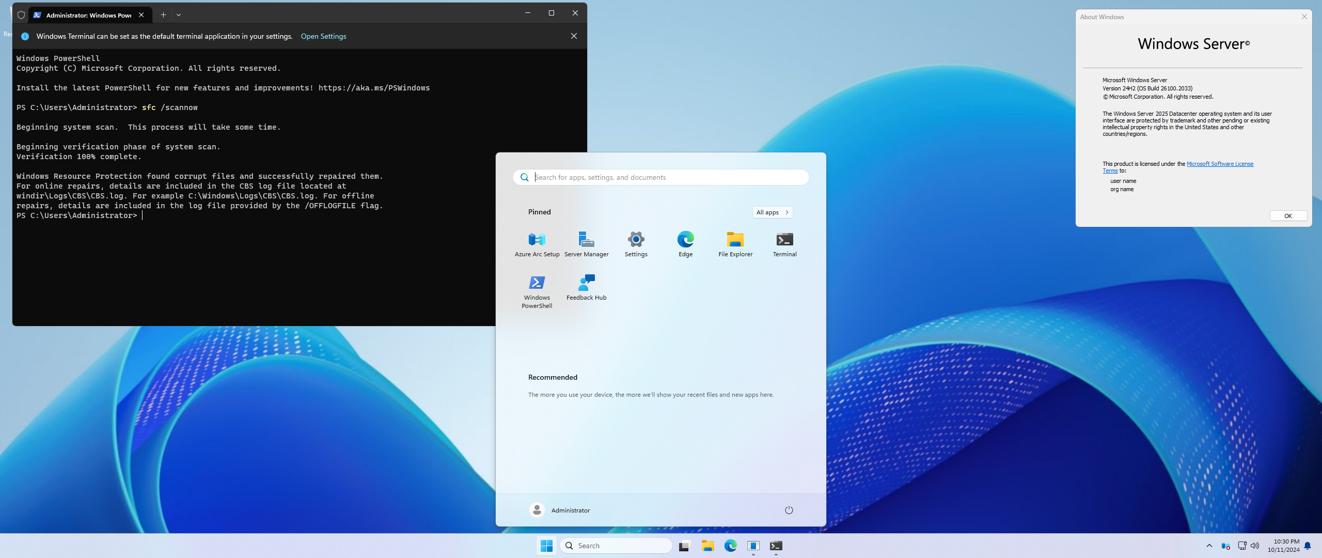Click the tray icon left of the network icon

pos(1226,546)
